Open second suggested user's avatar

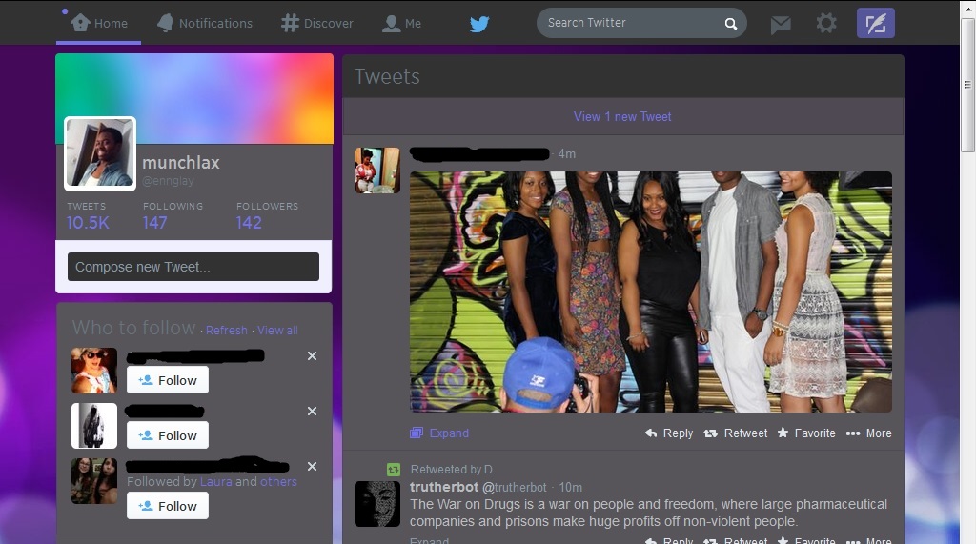click(x=94, y=426)
